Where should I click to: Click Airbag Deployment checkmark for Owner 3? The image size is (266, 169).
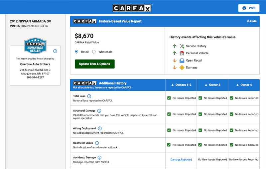pos(200,130)
